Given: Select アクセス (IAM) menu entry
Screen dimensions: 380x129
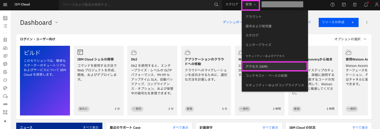Looking at the screenshot, I should tap(274, 66).
